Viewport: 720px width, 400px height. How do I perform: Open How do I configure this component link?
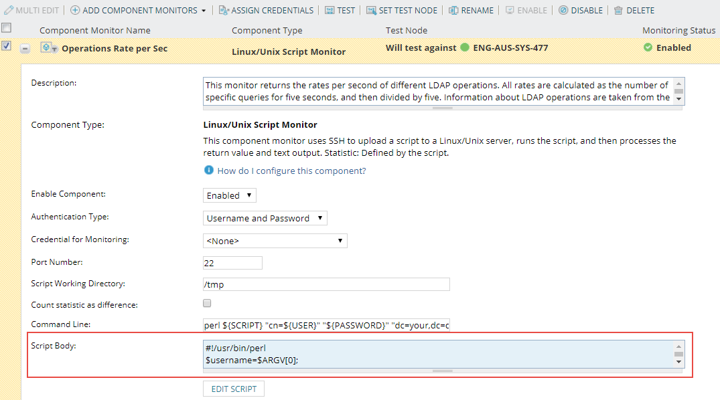point(291,171)
